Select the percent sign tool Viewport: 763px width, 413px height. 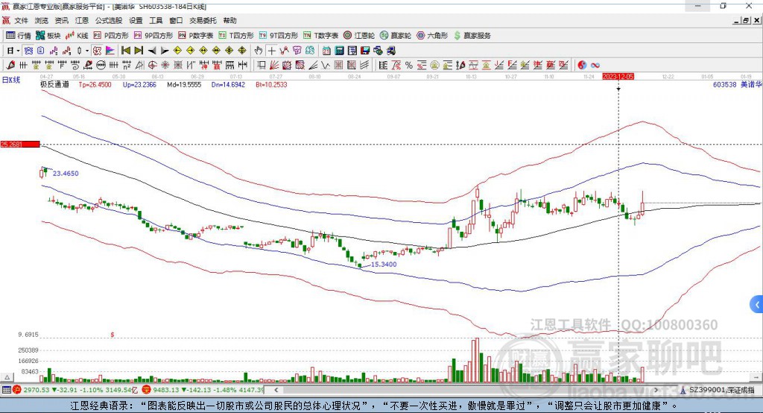coord(409,65)
